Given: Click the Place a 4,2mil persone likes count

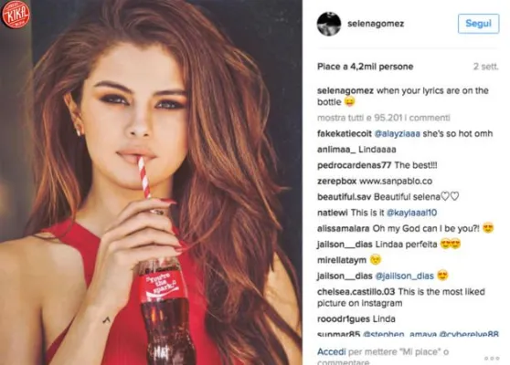Looking at the screenshot, I should point(366,67).
